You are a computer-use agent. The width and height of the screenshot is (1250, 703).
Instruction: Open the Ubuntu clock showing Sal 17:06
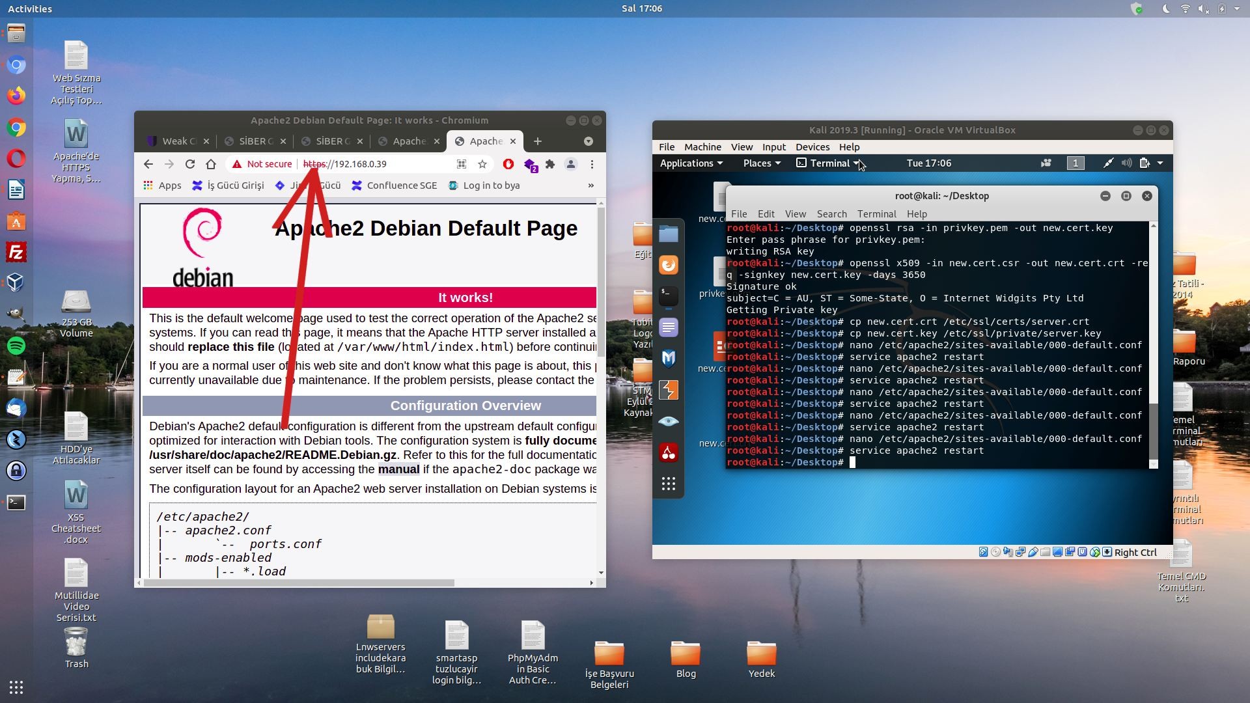click(642, 8)
